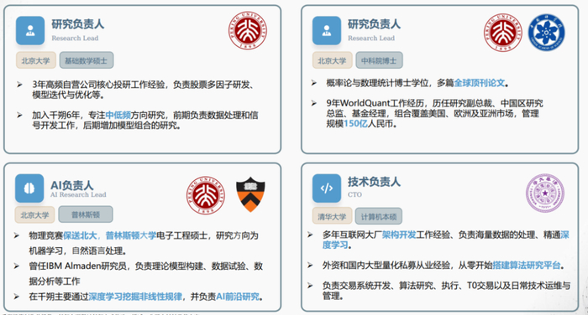Click the highlighted 普林斯顿大学 text
Viewport: 588px width, 315px height.
(x=131, y=235)
